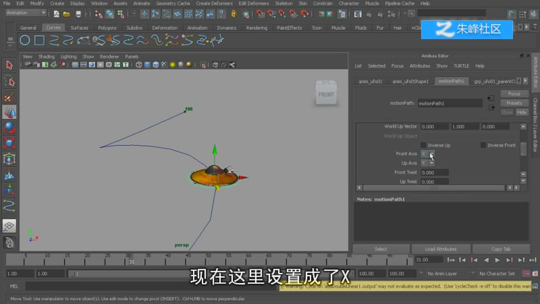The width and height of the screenshot is (540, 304).
Task: Click the Hide button
Action: [x=522, y=112]
